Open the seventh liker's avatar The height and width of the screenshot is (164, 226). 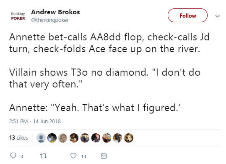(107, 138)
